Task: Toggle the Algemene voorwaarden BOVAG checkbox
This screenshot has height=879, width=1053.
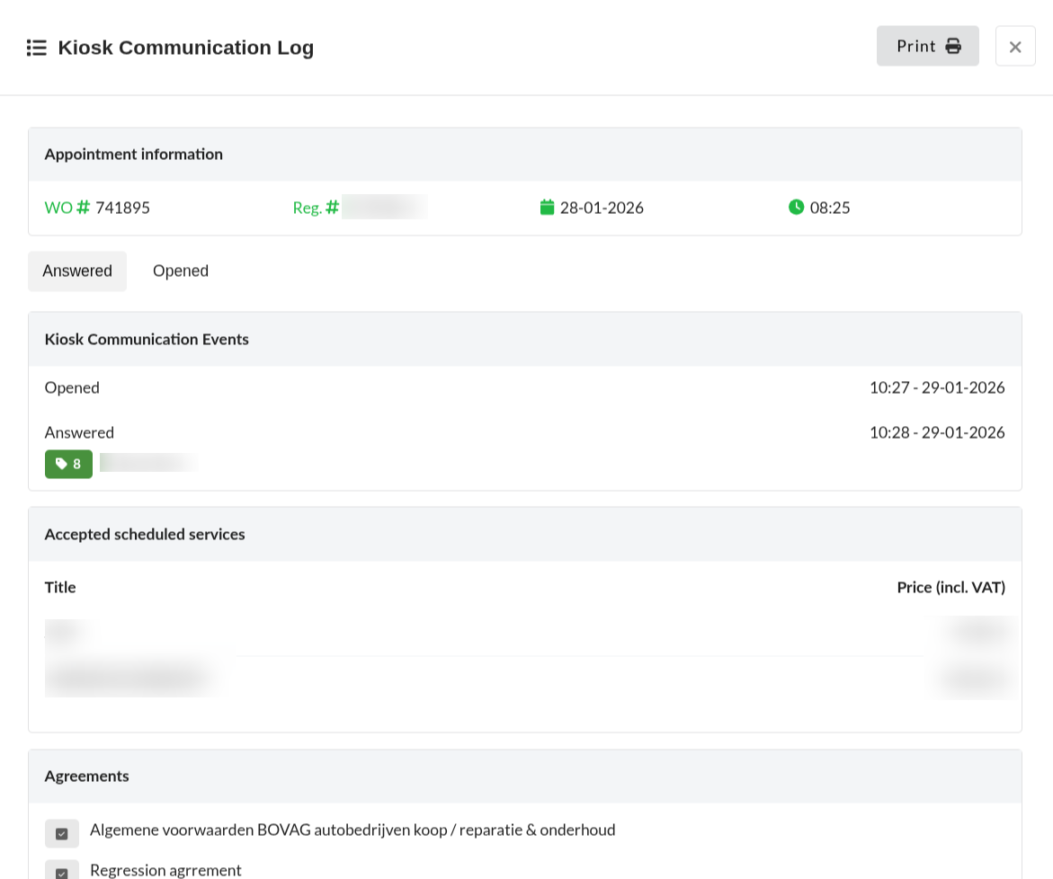Action: 62,833
